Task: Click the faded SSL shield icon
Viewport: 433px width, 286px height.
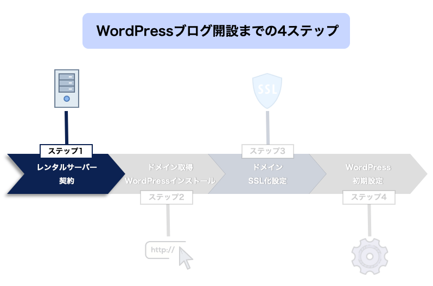Action: pos(267,91)
